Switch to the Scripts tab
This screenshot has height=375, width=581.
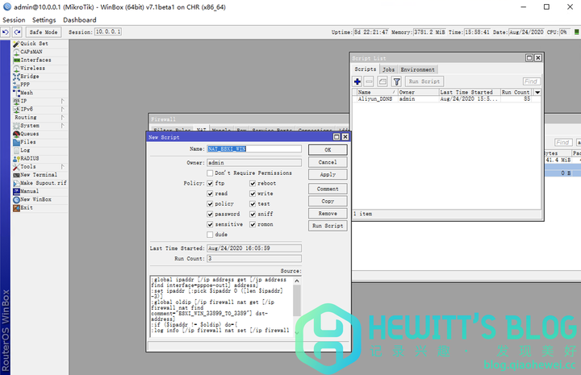tap(365, 69)
